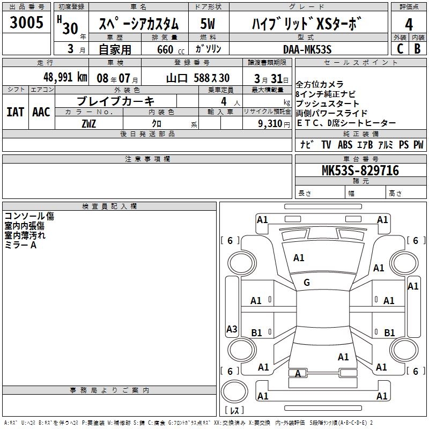Click the 後日発送部品 section header

(x=147, y=134)
